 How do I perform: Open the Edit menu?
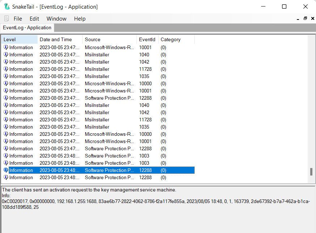[34, 19]
